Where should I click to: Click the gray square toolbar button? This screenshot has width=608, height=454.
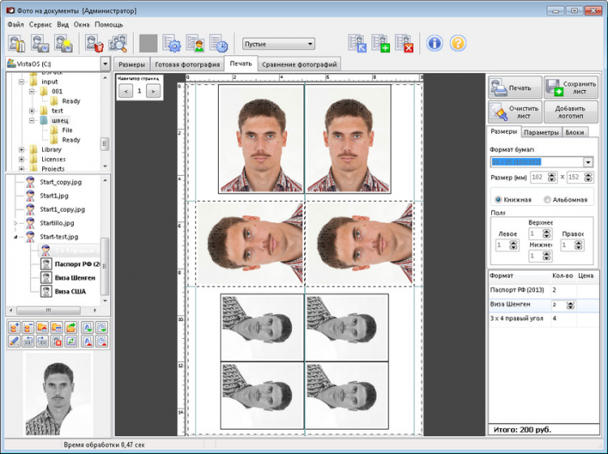click(148, 44)
